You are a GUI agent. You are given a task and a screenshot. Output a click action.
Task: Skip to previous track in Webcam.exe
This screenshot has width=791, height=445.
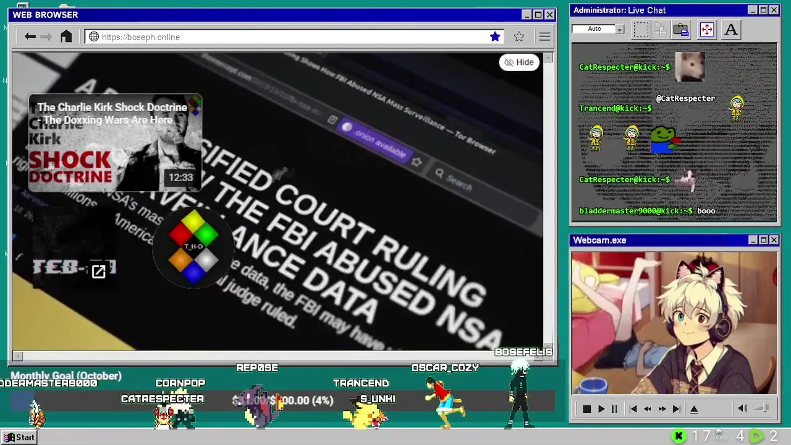pos(633,409)
